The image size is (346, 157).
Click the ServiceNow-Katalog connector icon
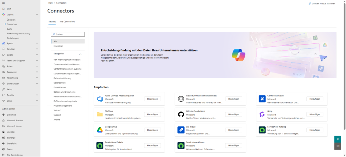262,130
